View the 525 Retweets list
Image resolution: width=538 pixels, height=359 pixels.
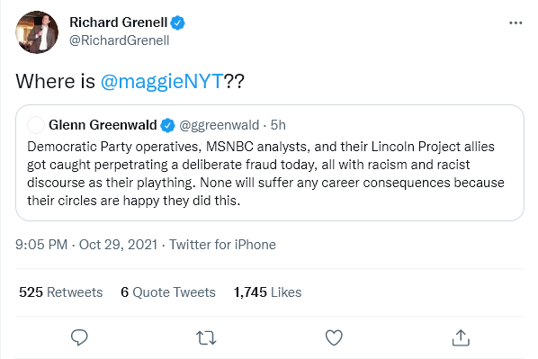pyautogui.click(x=61, y=292)
